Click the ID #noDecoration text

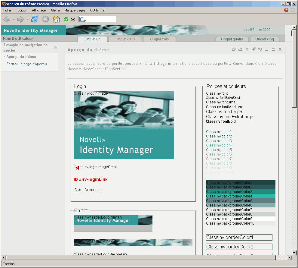[x=88, y=190]
